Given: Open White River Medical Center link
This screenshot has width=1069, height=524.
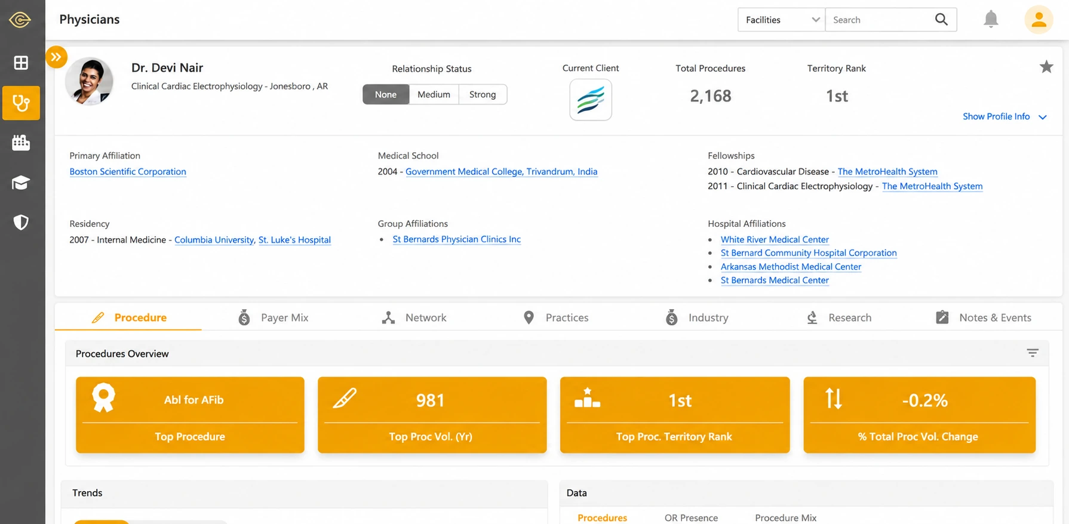Looking at the screenshot, I should click(x=775, y=239).
